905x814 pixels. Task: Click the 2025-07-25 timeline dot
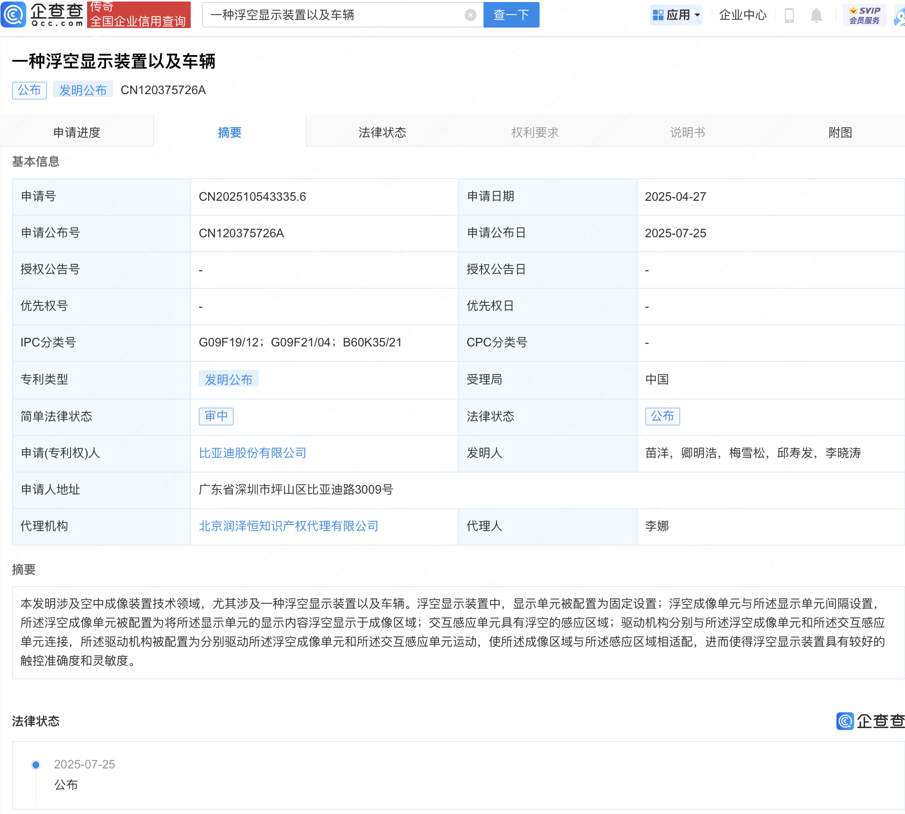click(x=35, y=764)
